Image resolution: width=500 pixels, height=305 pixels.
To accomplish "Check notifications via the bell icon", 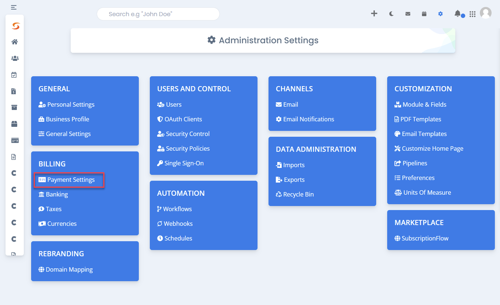I will tap(457, 14).
